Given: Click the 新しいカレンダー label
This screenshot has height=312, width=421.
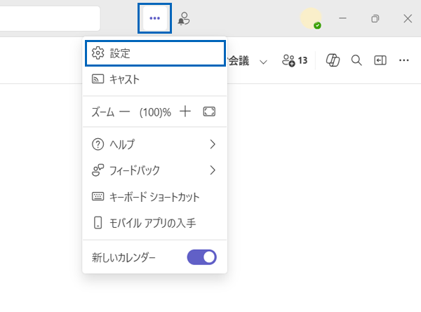Looking at the screenshot, I should point(123,257).
